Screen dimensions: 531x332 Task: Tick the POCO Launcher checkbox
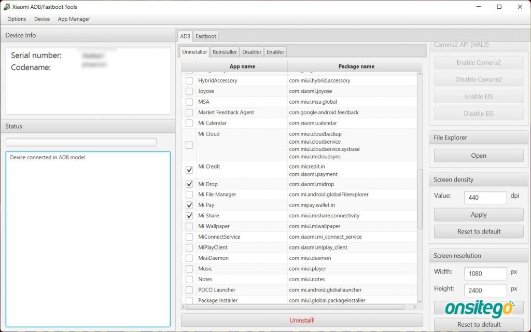tap(189, 290)
